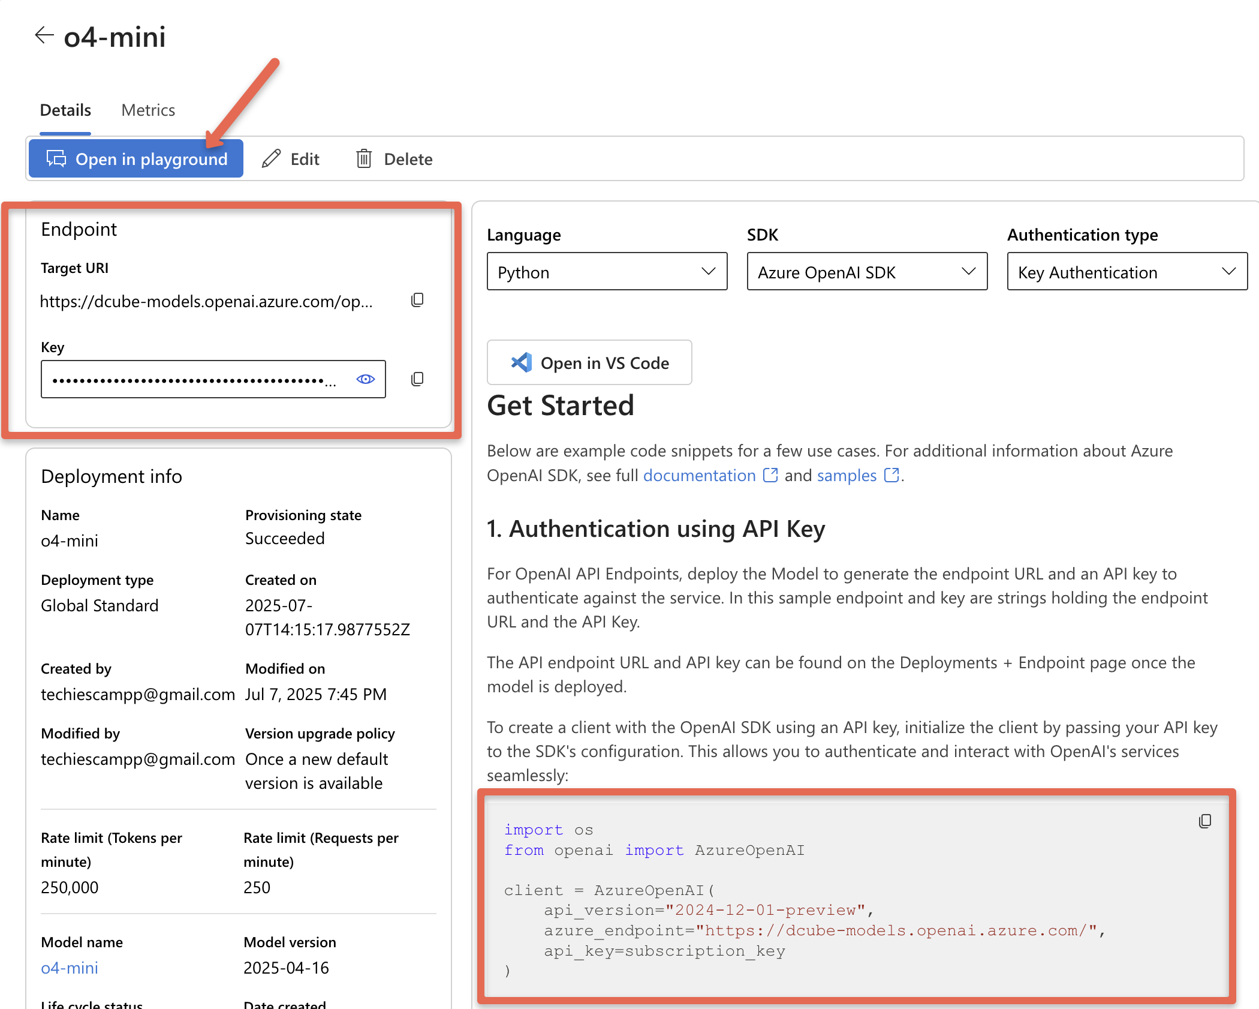Select the Details tab
Screen dimensions: 1259x1009
point(65,110)
